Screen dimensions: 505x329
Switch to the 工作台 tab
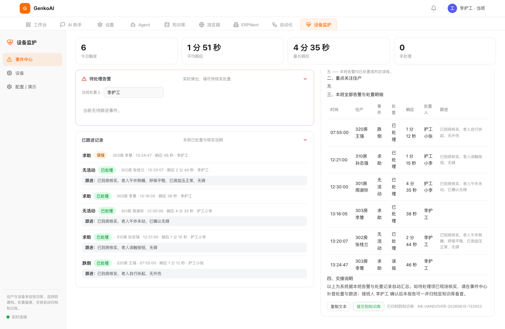[36, 25]
